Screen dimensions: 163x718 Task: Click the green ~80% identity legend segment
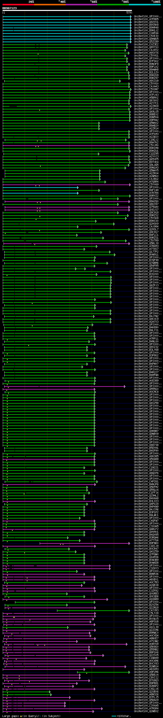[x=113, y=5]
